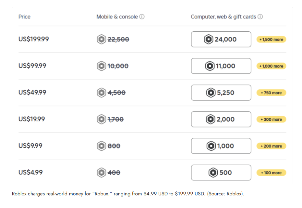The width and height of the screenshot is (302, 208).
Task: Click the Robux icon beside struck-through 400
Action: (101, 173)
